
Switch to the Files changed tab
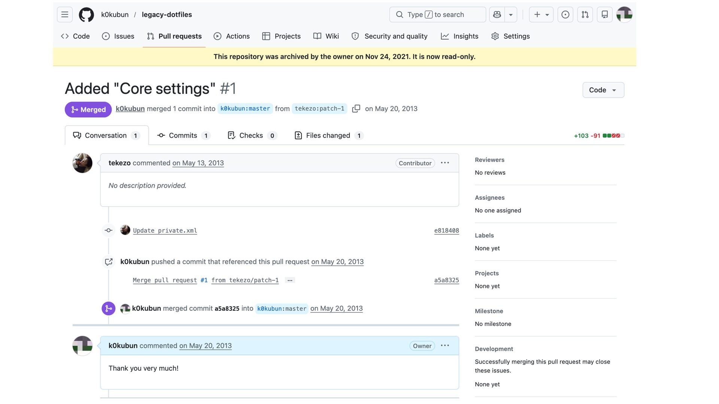click(328, 135)
